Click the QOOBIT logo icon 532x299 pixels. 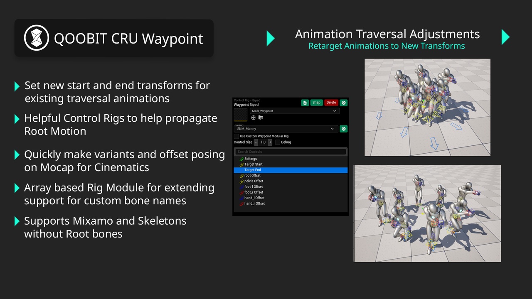tap(37, 38)
